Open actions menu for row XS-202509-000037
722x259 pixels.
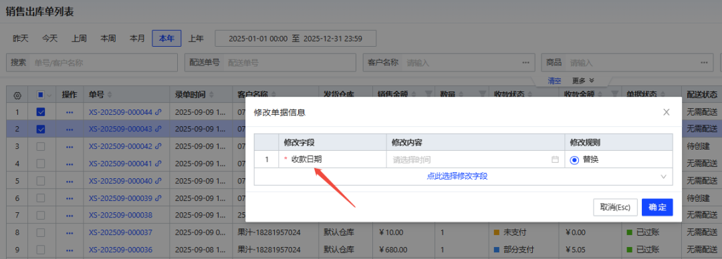tap(70, 232)
